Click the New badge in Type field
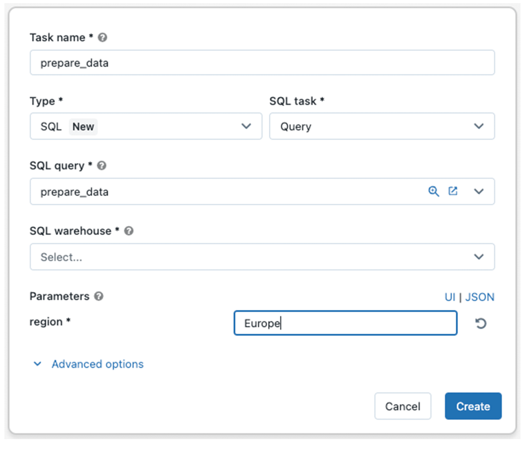The width and height of the screenshot is (528, 451). coord(83,127)
